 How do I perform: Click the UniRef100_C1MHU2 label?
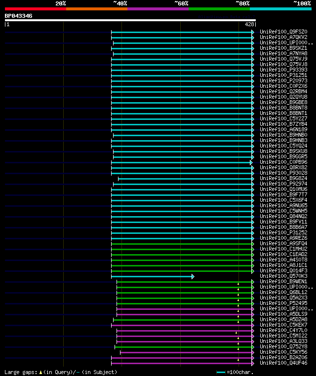point(283,249)
